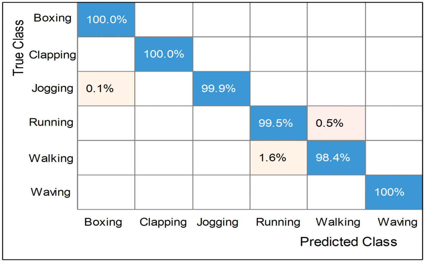This screenshot has height=262, width=425.
Task: Click the Jogging 99.9% cell
Action: (x=221, y=88)
